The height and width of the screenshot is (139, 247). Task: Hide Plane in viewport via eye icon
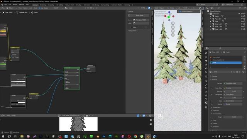click(x=242, y=16)
